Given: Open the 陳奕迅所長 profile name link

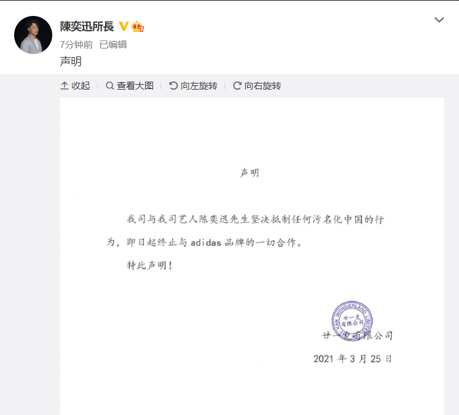Looking at the screenshot, I should click(87, 26).
